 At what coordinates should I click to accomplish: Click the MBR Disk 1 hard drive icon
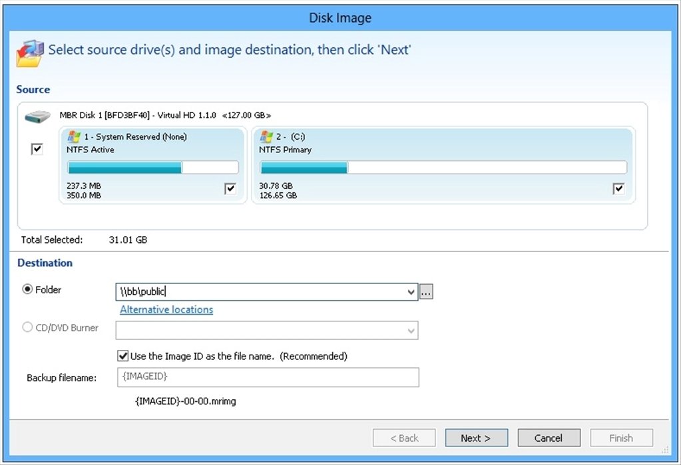point(38,116)
